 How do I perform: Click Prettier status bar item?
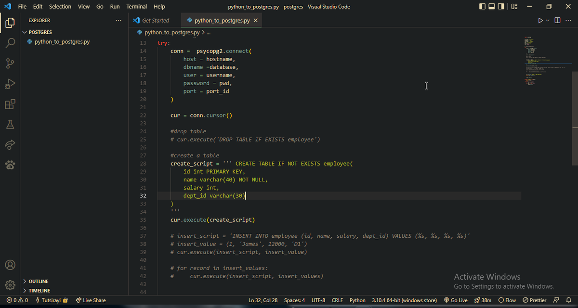[x=535, y=300]
